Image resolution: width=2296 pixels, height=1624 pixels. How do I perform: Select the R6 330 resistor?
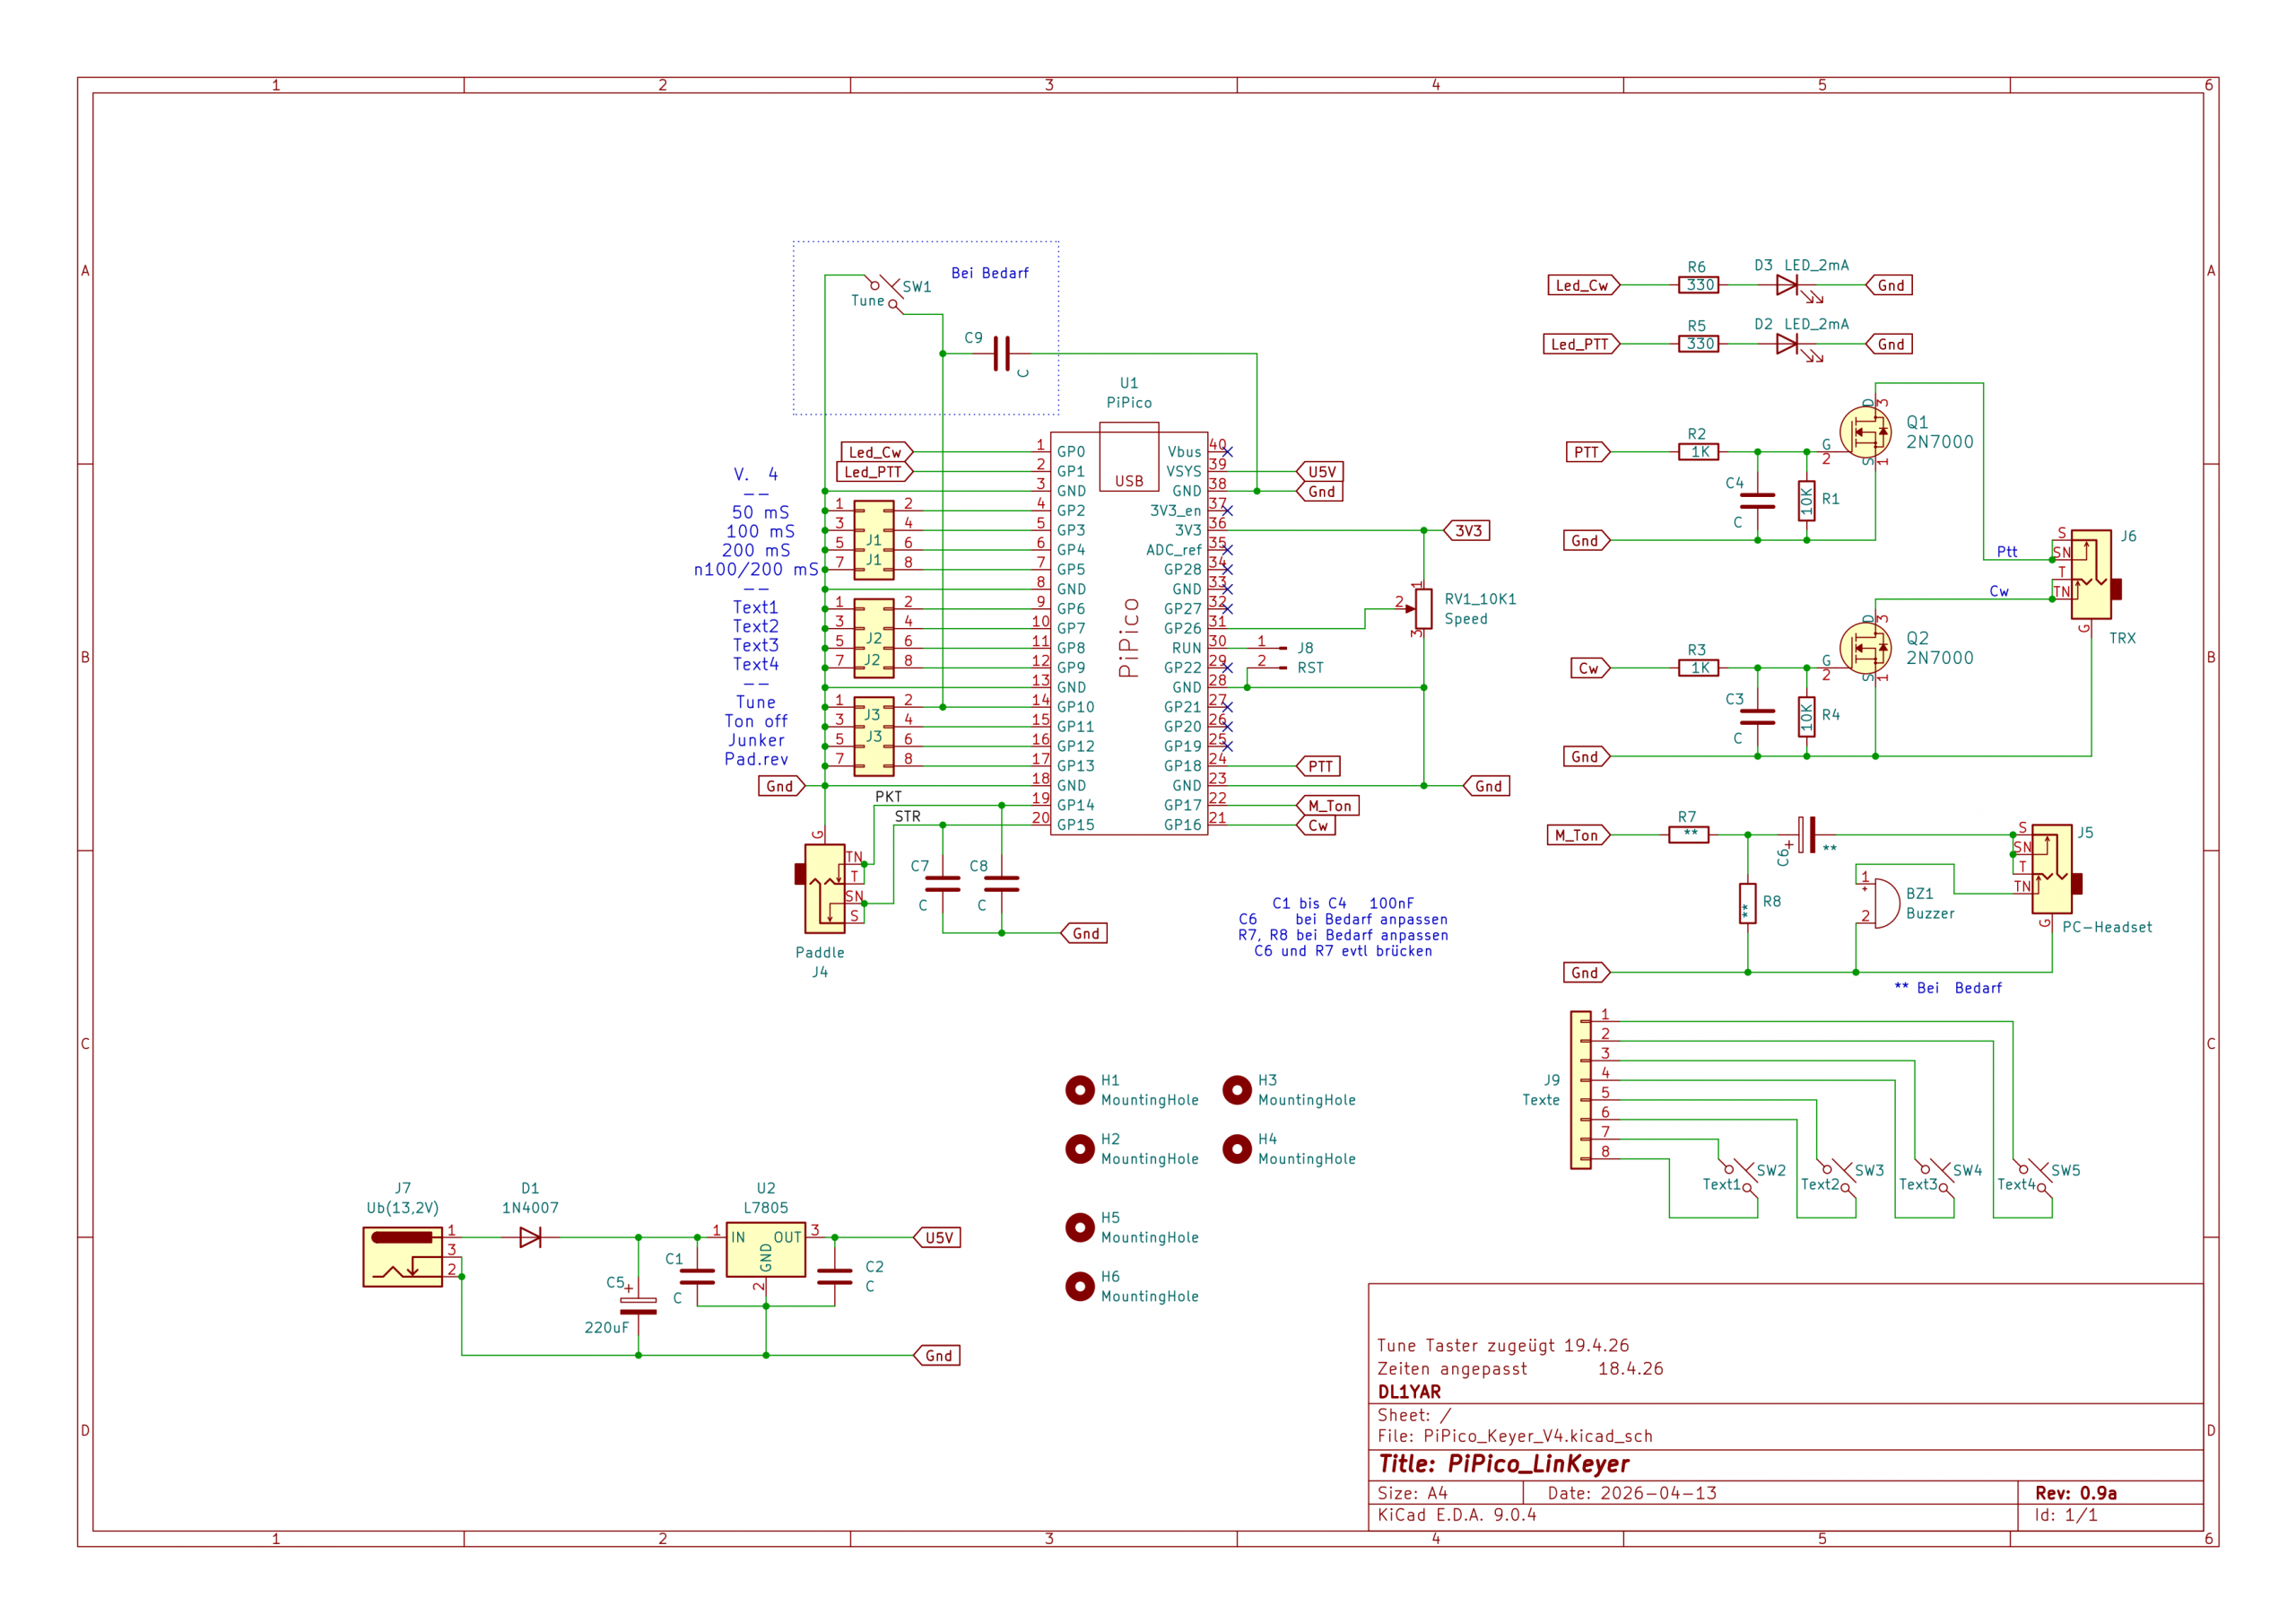tap(1698, 285)
